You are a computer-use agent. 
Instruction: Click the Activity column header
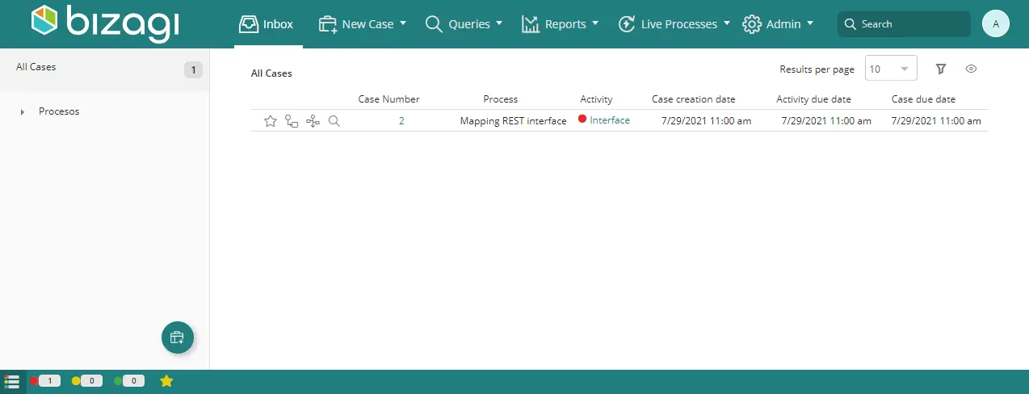pos(596,99)
